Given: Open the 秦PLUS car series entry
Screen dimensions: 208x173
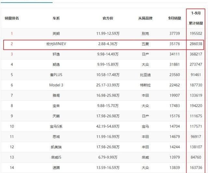Looking at the screenshot, I should (x=56, y=75).
